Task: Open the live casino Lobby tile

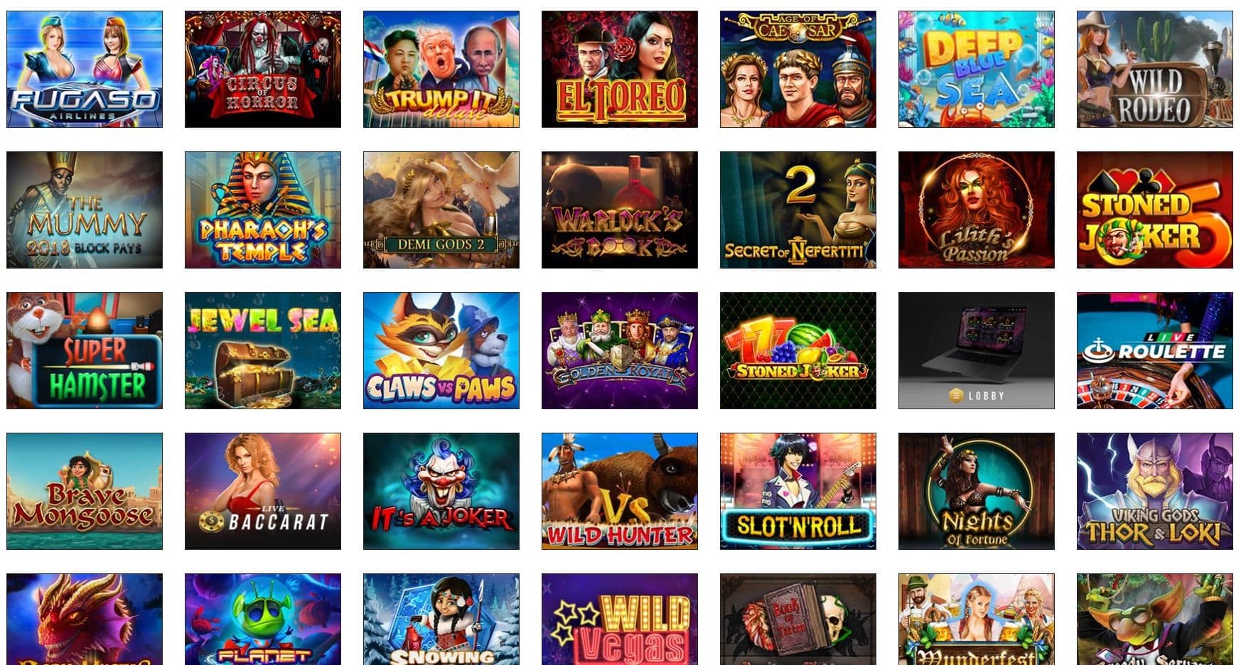Action: (977, 350)
